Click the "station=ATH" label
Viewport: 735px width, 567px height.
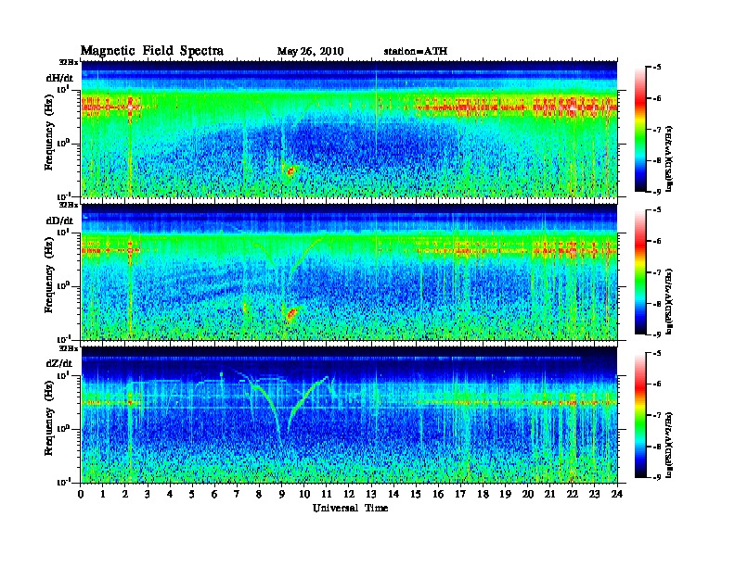416,52
